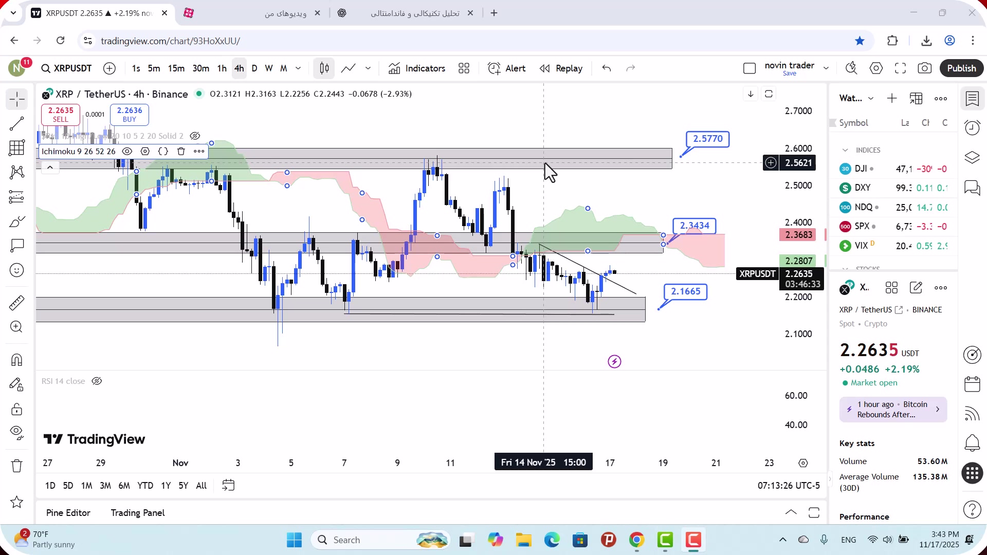Activate the zoom in tool
Screen dimensions: 987x555
(x=16, y=327)
